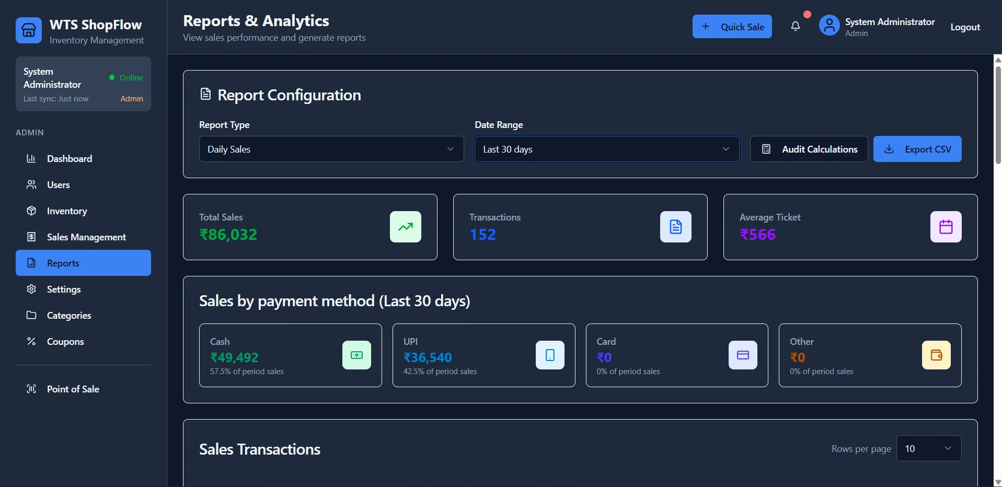Click the Total Sales value ₹86,032

coord(228,235)
